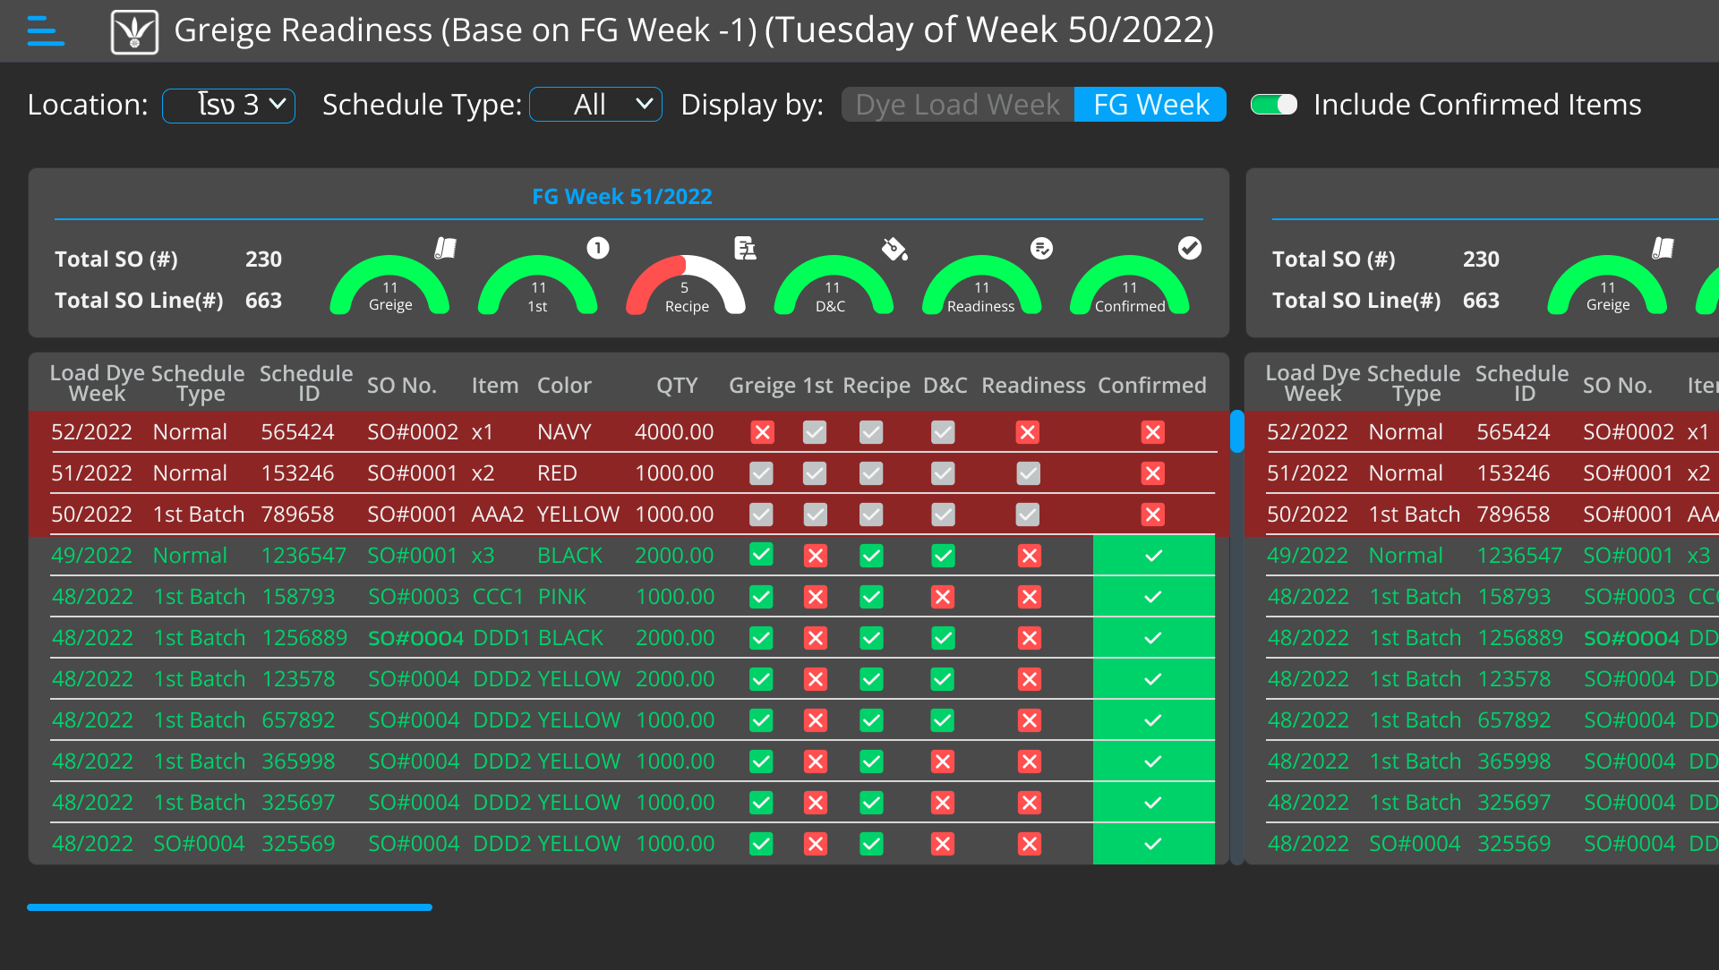Expand the Schedule Type dropdown
The width and height of the screenshot is (1719, 970).
(x=595, y=105)
